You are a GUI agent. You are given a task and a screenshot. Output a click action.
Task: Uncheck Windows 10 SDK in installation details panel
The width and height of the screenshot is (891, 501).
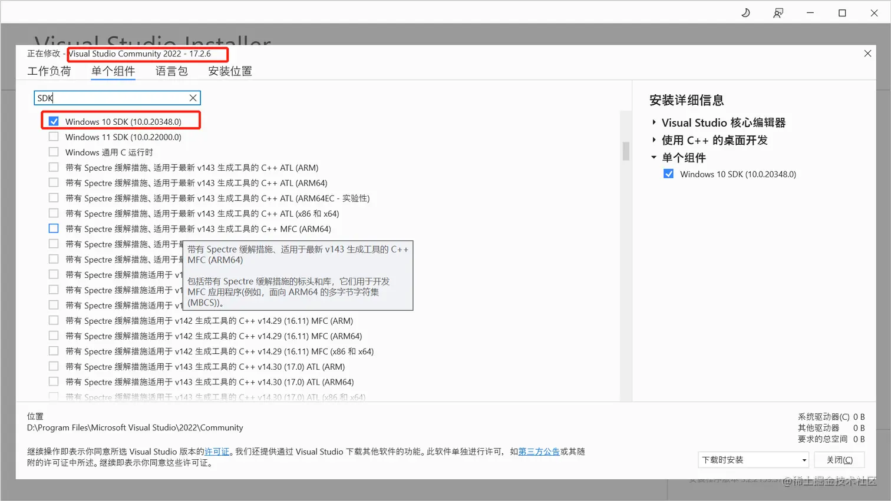[x=668, y=174]
